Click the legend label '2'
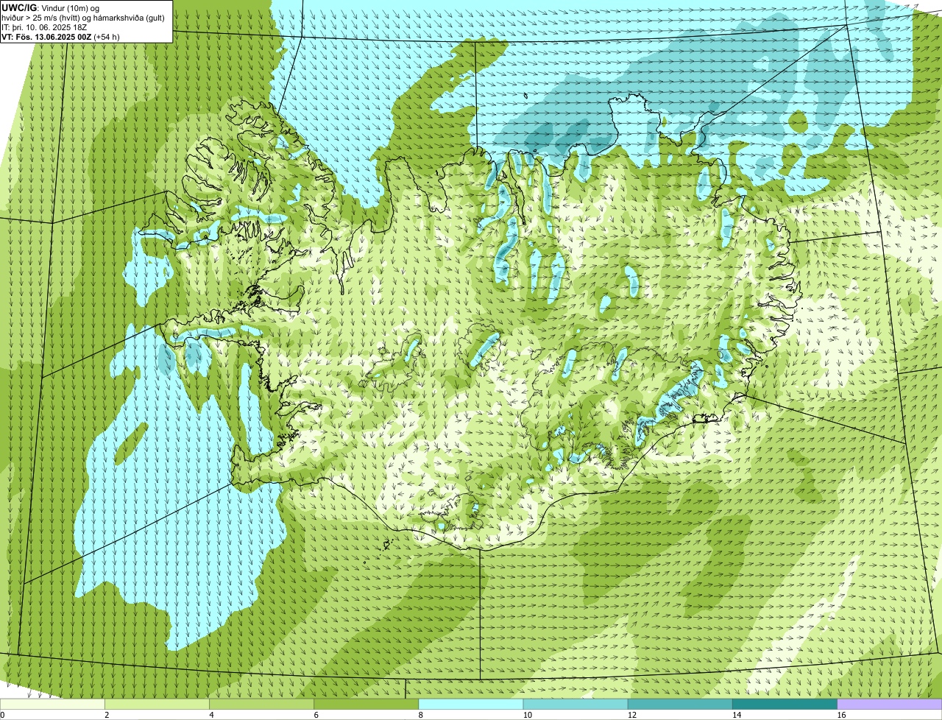 pos(107,715)
